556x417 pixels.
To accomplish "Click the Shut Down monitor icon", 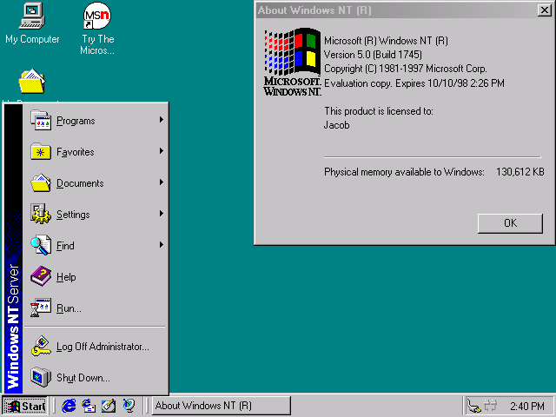I will [x=41, y=377].
